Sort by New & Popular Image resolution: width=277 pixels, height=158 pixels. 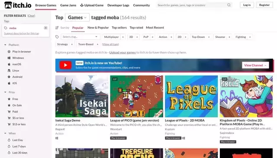point(98,28)
